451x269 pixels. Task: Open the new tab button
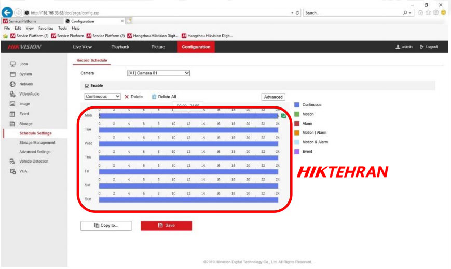click(129, 21)
